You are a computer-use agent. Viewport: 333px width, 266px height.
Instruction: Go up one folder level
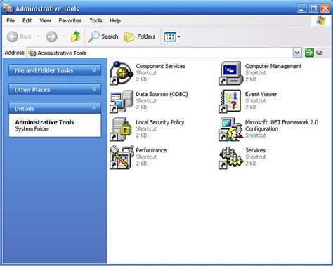[76, 36]
